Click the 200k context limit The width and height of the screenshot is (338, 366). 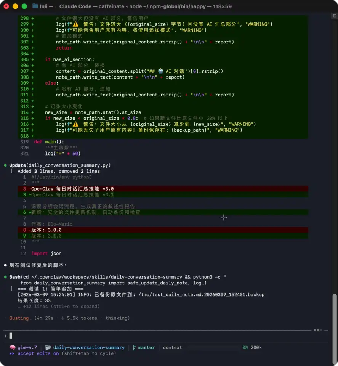point(256,347)
